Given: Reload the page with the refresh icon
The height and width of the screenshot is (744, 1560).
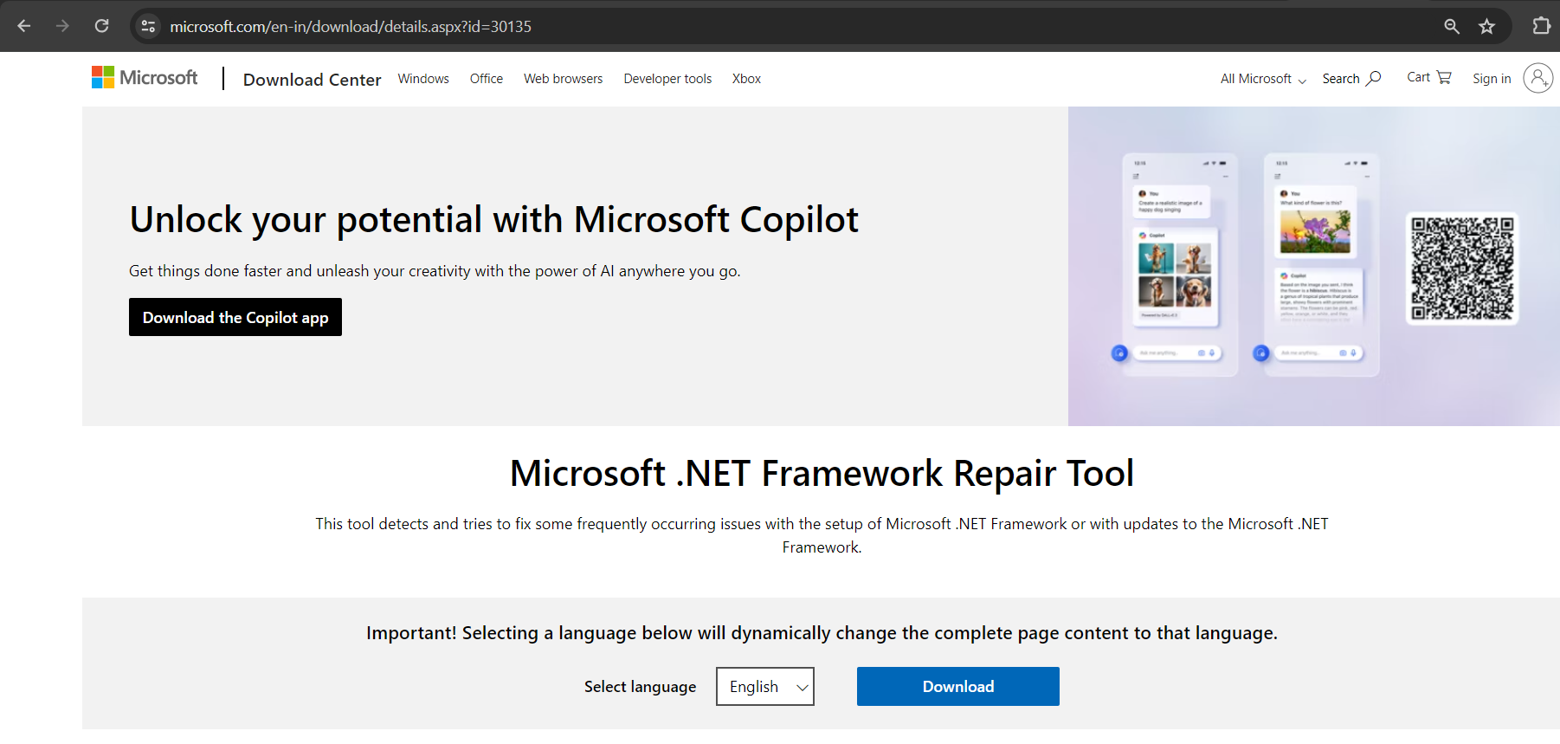Looking at the screenshot, I should pos(101,26).
